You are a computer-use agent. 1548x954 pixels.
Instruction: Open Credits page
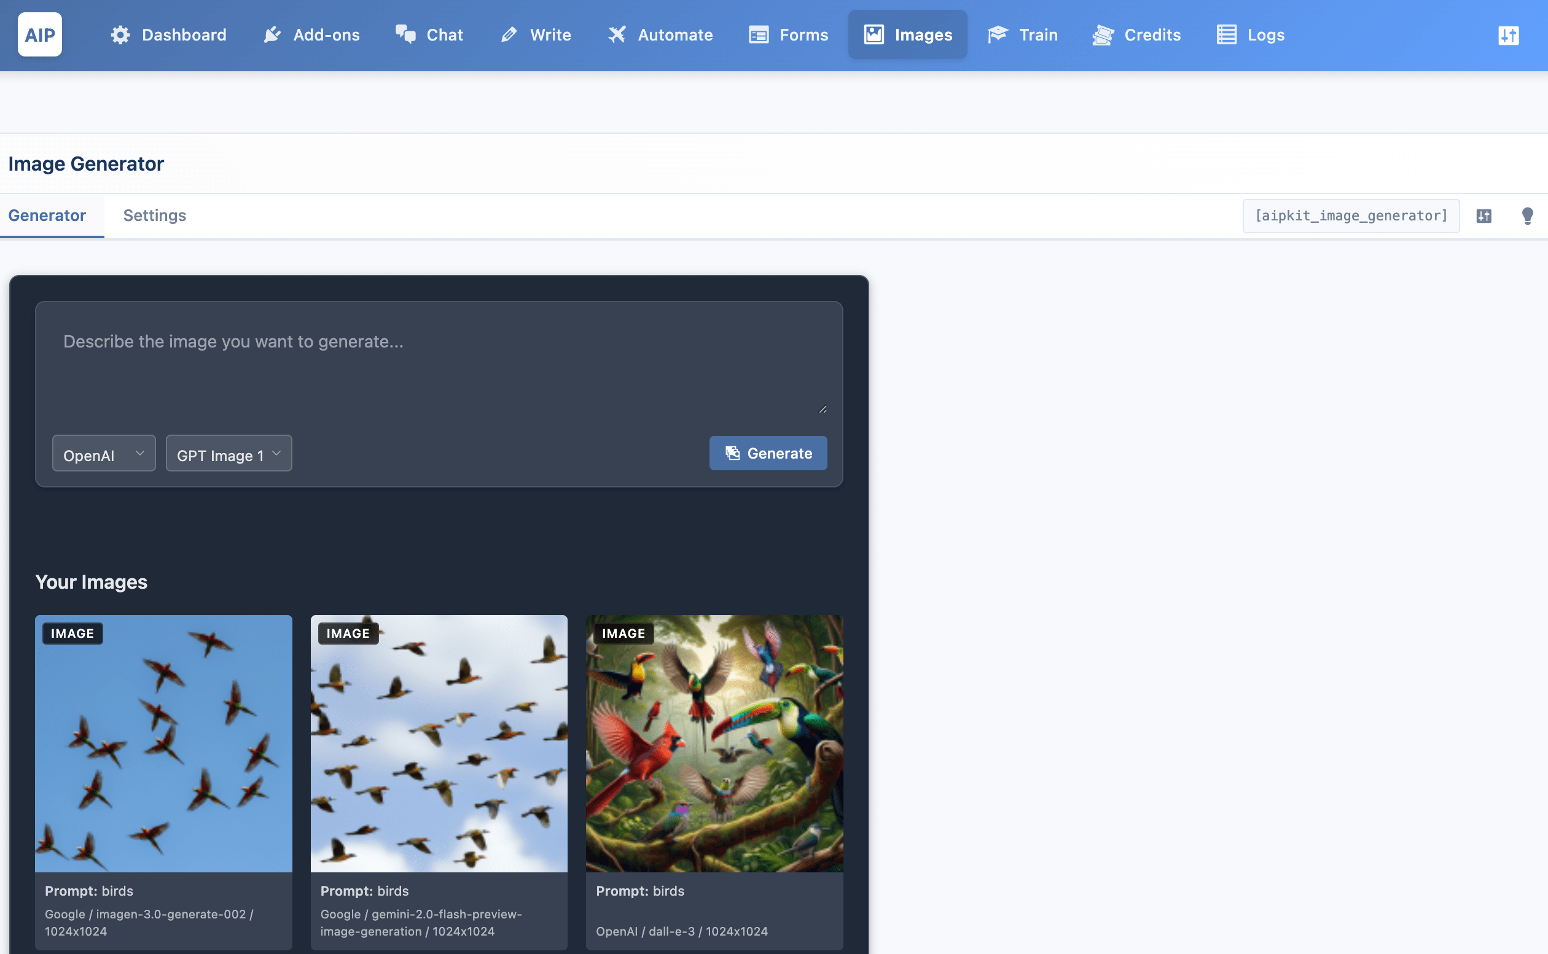pyautogui.click(x=1136, y=35)
